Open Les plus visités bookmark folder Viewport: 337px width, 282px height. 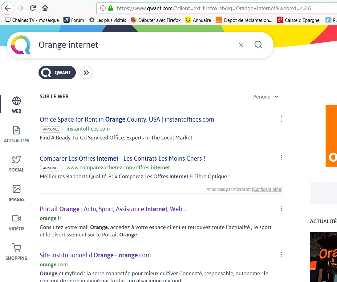(108, 20)
